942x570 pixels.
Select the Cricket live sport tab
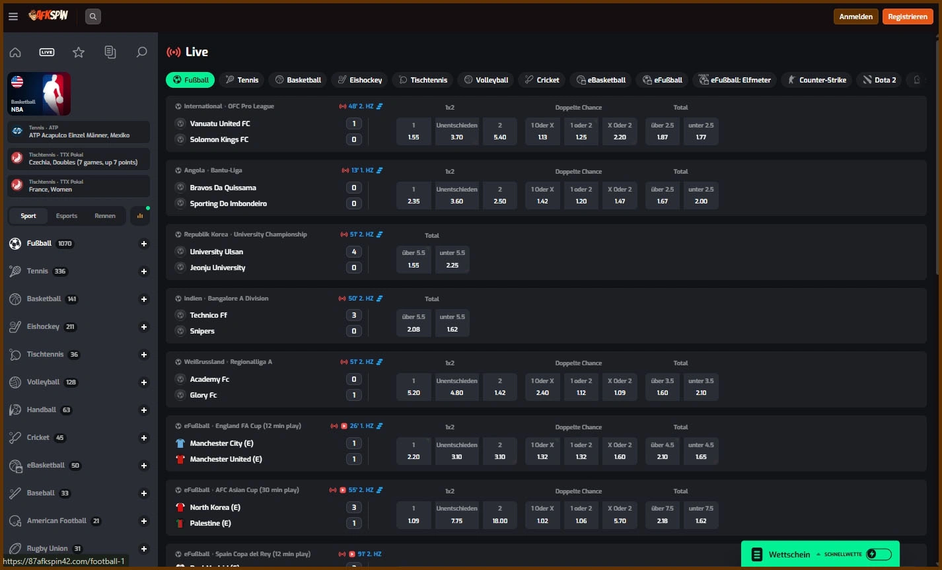tap(542, 80)
